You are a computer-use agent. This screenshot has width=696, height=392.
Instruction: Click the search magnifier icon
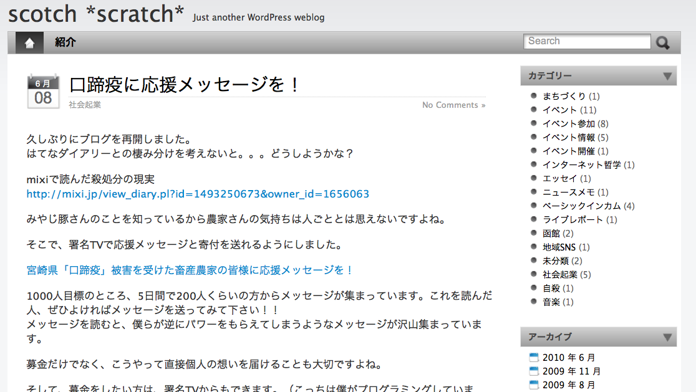tap(663, 42)
